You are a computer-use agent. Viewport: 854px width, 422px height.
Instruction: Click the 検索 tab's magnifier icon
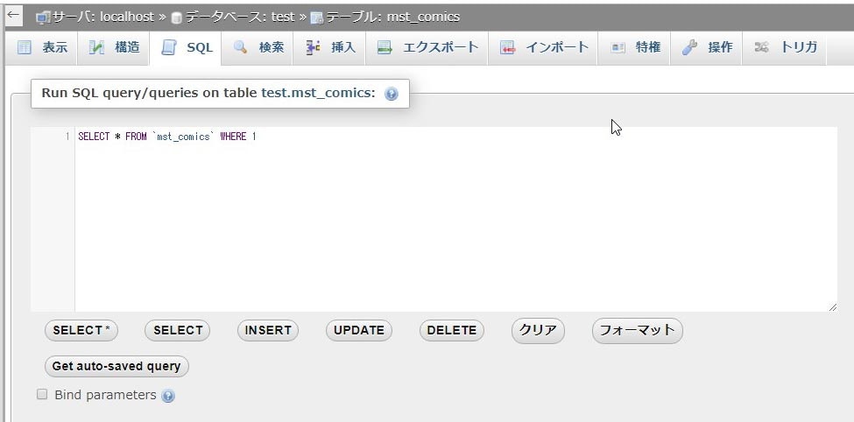pyautogui.click(x=240, y=47)
